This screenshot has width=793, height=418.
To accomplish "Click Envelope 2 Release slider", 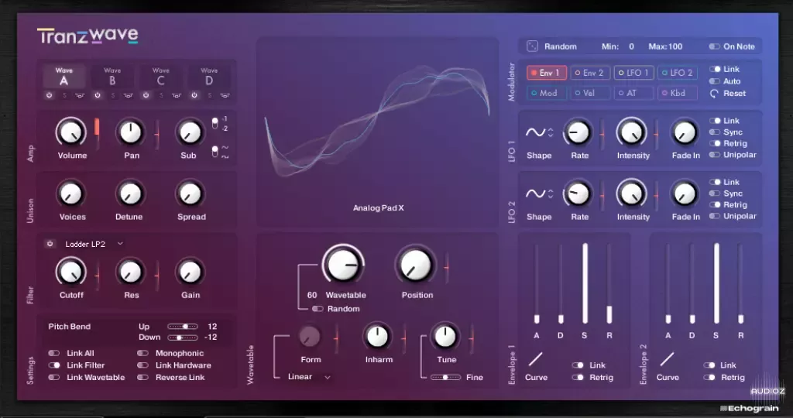I will point(740,283).
